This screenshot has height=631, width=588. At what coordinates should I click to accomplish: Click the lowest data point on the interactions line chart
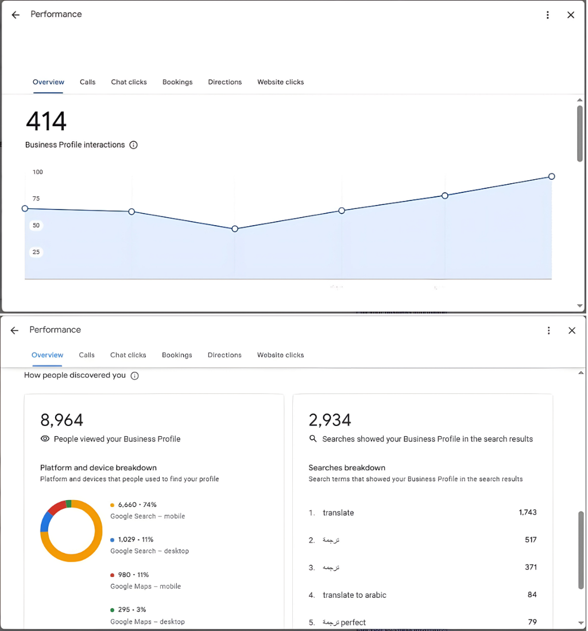(235, 229)
